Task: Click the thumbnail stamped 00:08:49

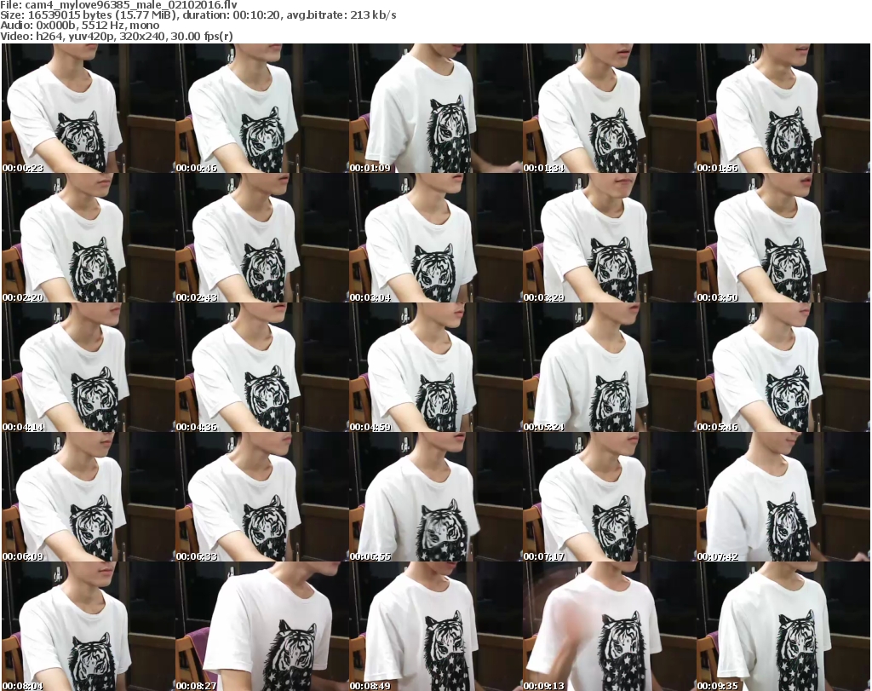Action: [x=435, y=626]
